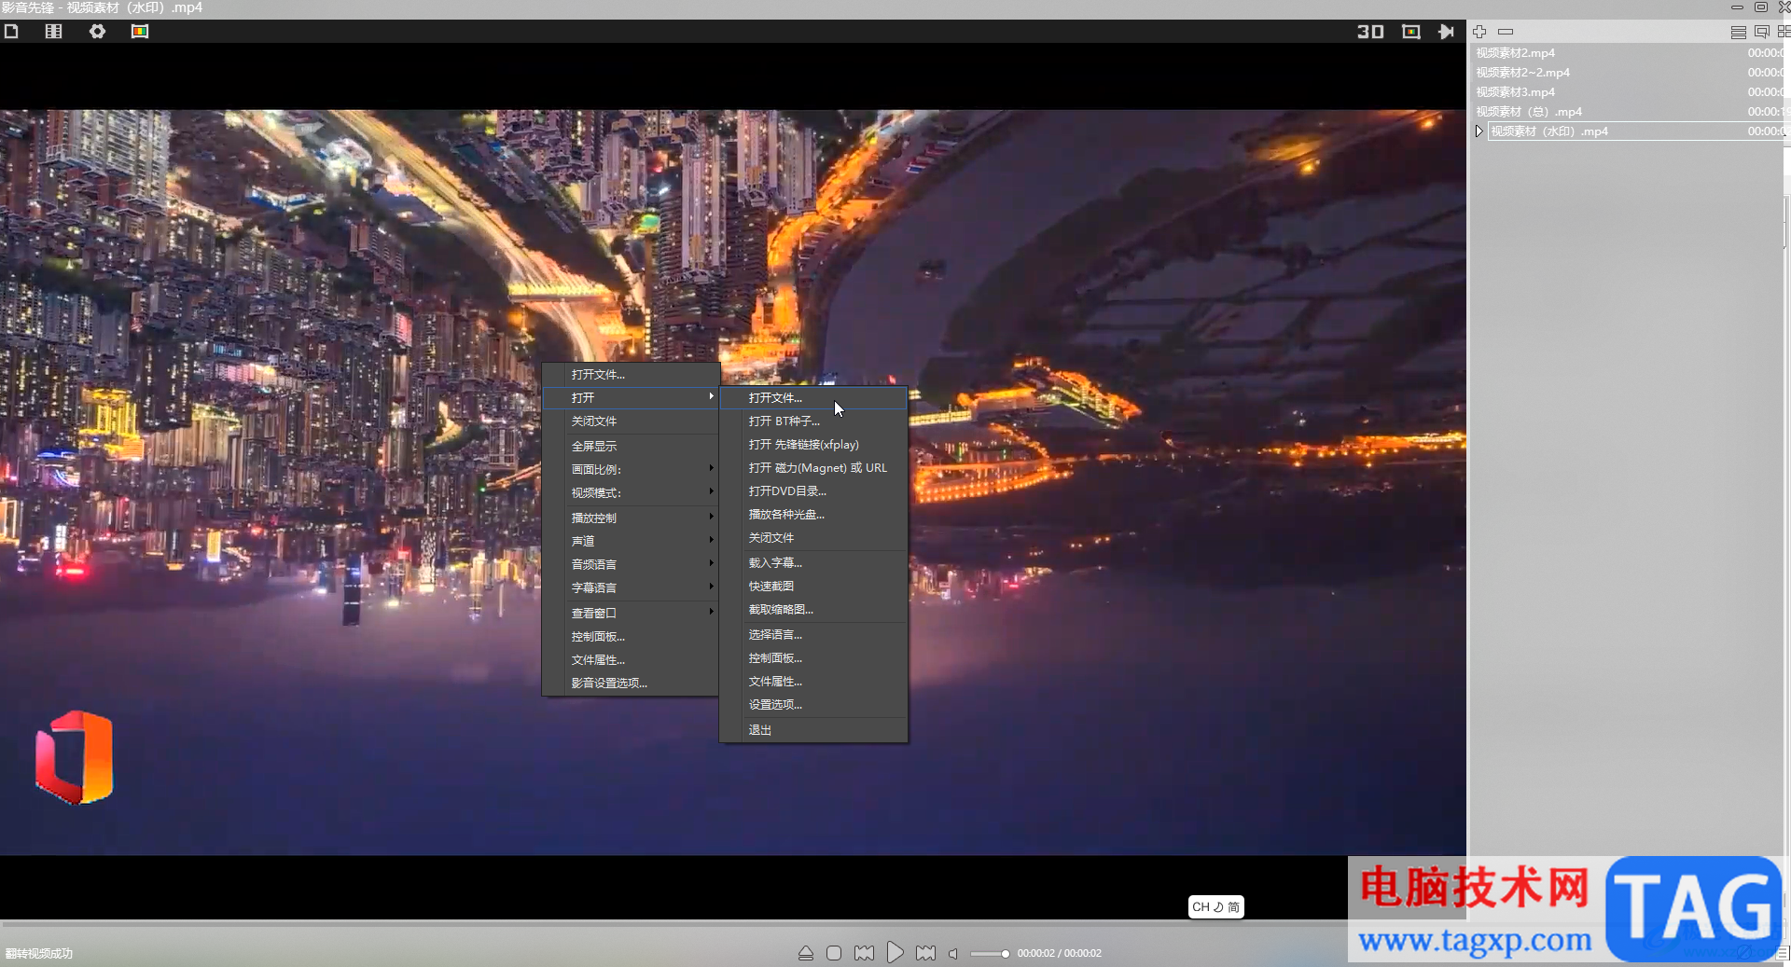Image resolution: width=1791 pixels, height=967 pixels.
Task: Skip to previous video in playback bar
Action: 865,953
